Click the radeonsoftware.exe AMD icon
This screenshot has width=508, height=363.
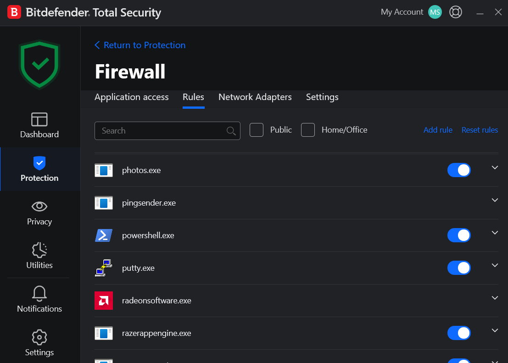pos(104,301)
